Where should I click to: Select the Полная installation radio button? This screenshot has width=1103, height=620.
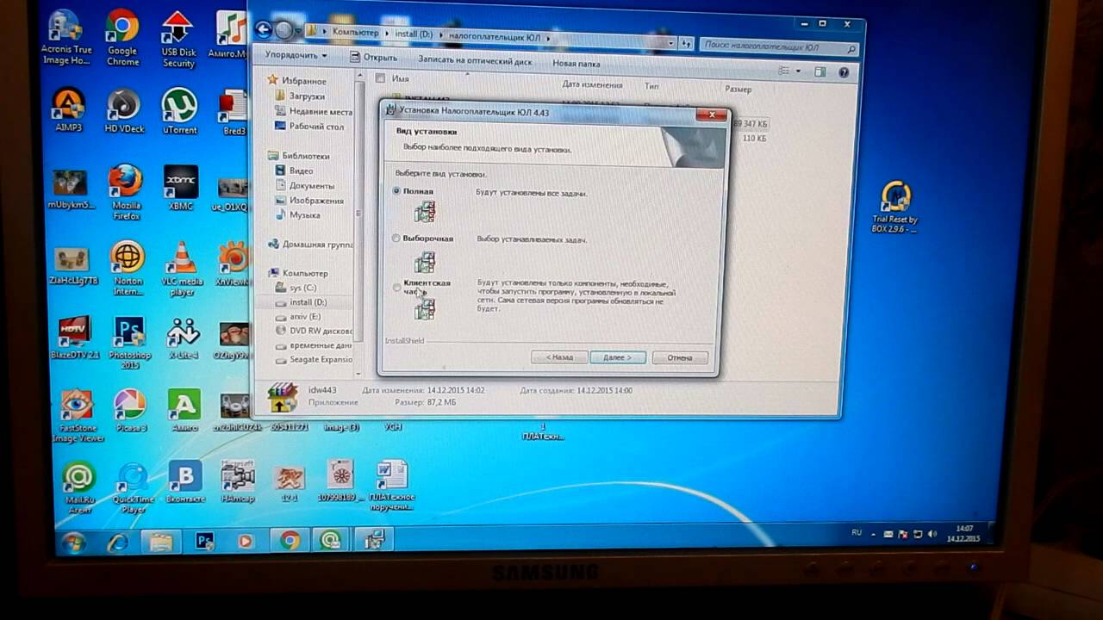396,191
